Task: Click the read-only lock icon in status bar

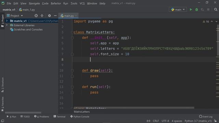Action: [x=215, y=121]
